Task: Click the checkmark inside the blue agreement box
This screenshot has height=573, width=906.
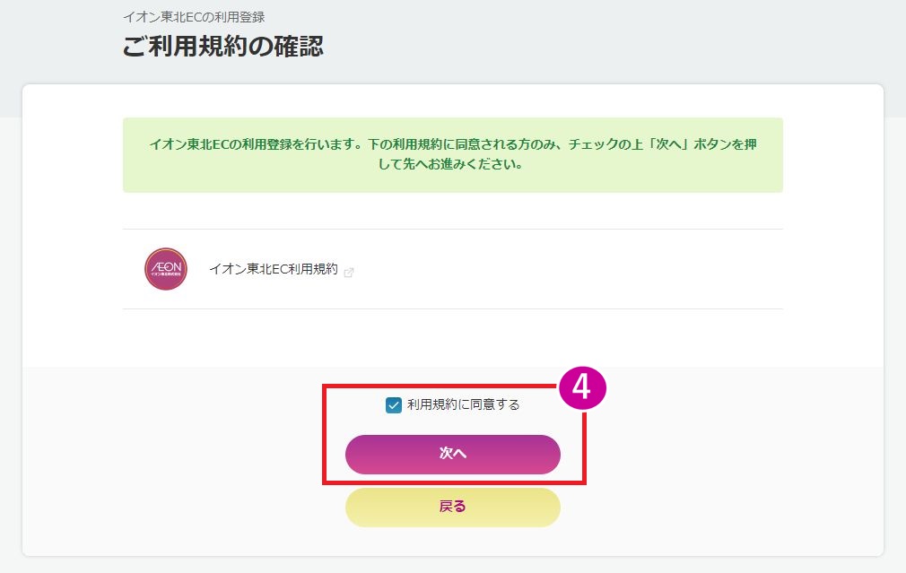Action: tap(394, 405)
